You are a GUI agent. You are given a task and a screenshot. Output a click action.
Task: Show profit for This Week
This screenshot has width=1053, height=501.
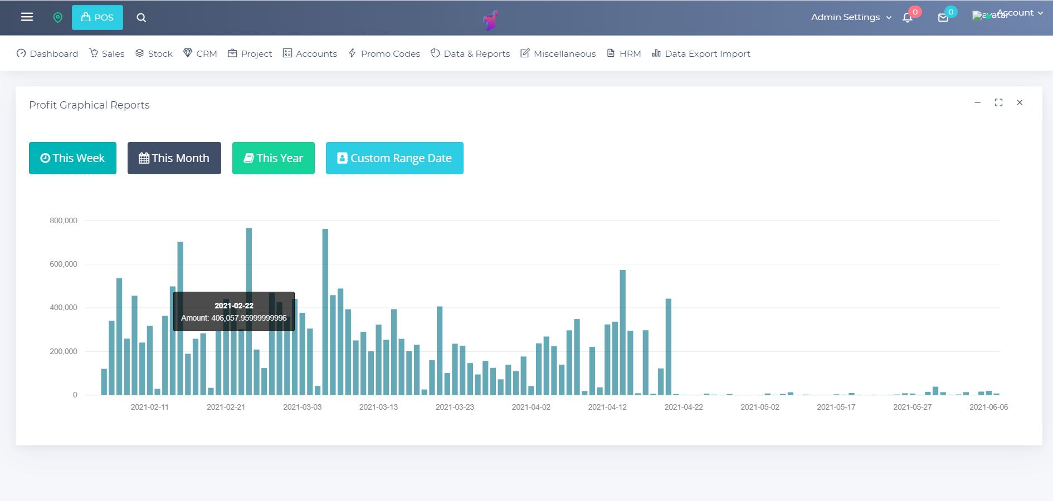[72, 158]
